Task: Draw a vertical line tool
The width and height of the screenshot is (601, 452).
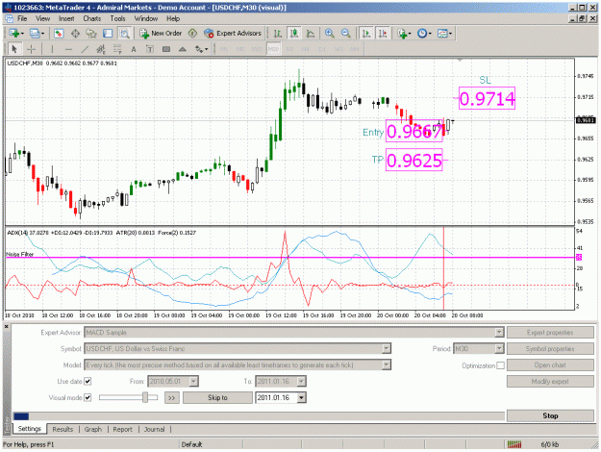Action: coord(52,49)
